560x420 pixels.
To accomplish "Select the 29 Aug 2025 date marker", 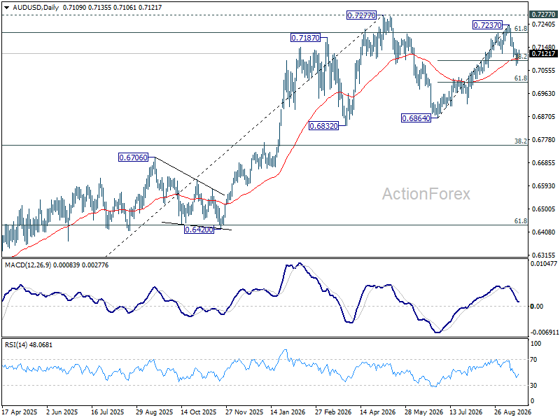I will (154, 412).
